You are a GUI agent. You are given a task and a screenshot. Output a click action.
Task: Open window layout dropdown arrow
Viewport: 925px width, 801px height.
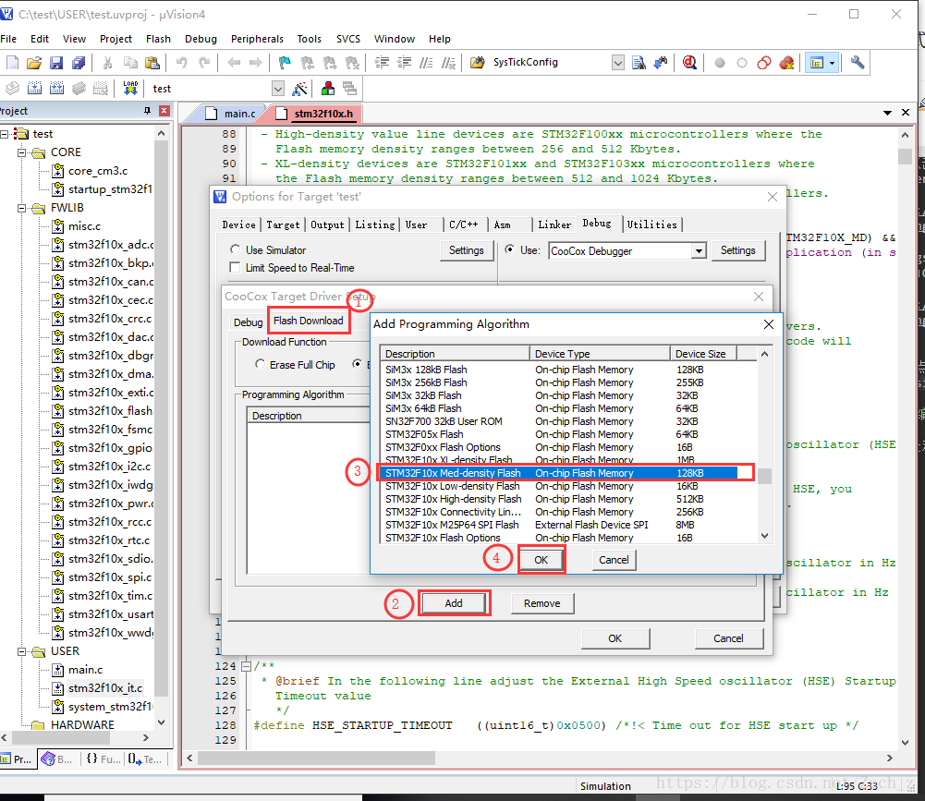pos(832,63)
